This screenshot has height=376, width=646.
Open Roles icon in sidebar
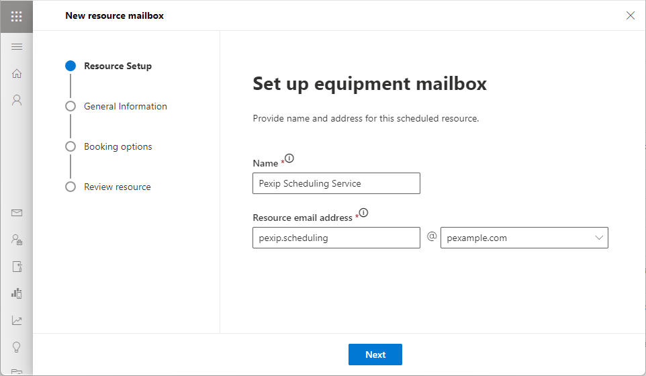pyautogui.click(x=17, y=240)
